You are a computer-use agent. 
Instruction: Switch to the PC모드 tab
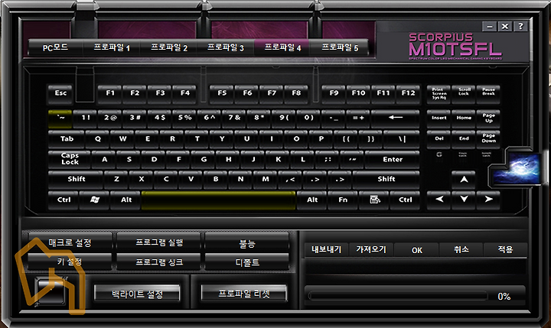pyautogui.click(x=55, y=47)
